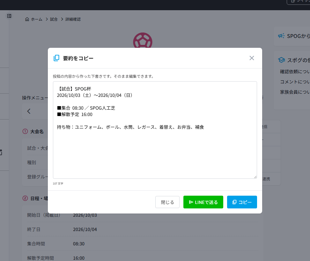Viewport: 310px width, 261px height.
Task: Toggle the sidebar collapse icon
Action: point(9,16)
